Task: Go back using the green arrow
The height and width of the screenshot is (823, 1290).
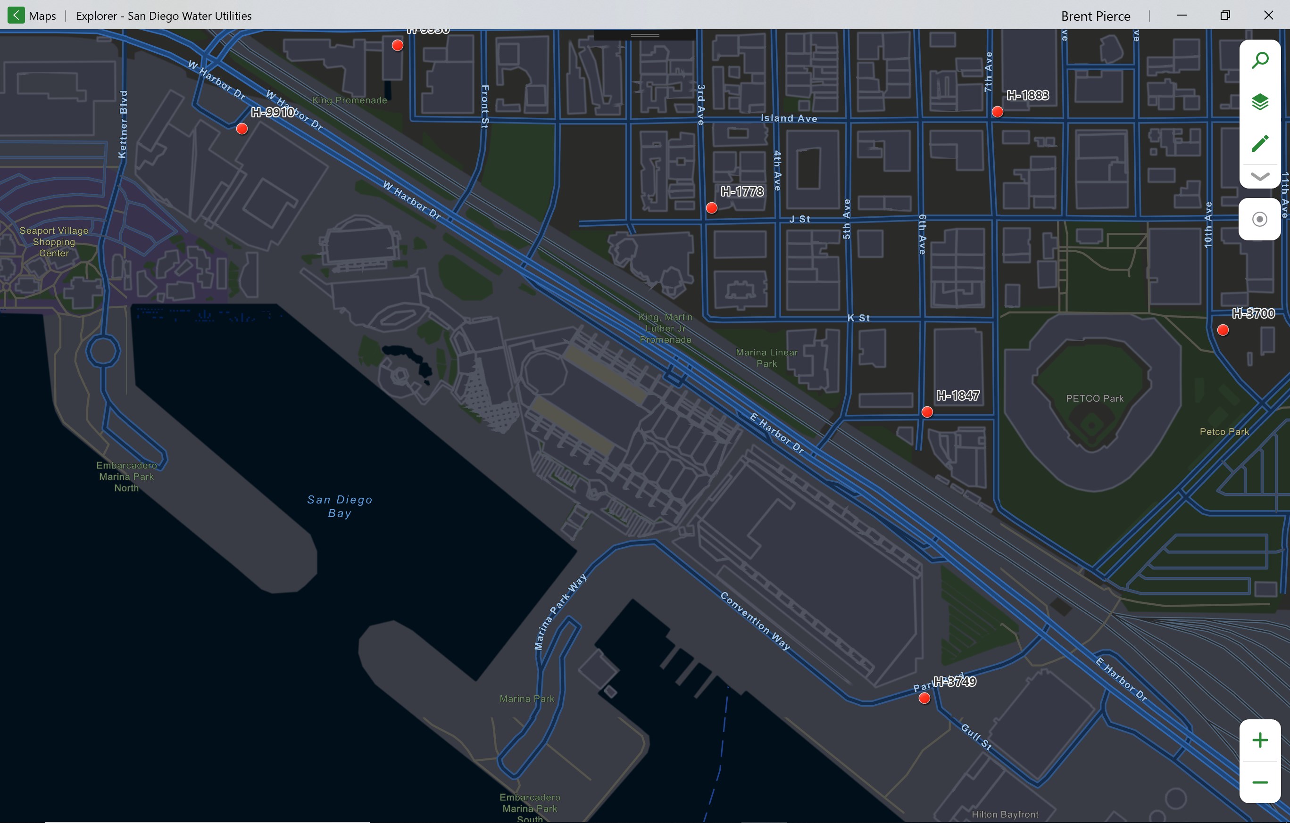Action: pos(16,15)
